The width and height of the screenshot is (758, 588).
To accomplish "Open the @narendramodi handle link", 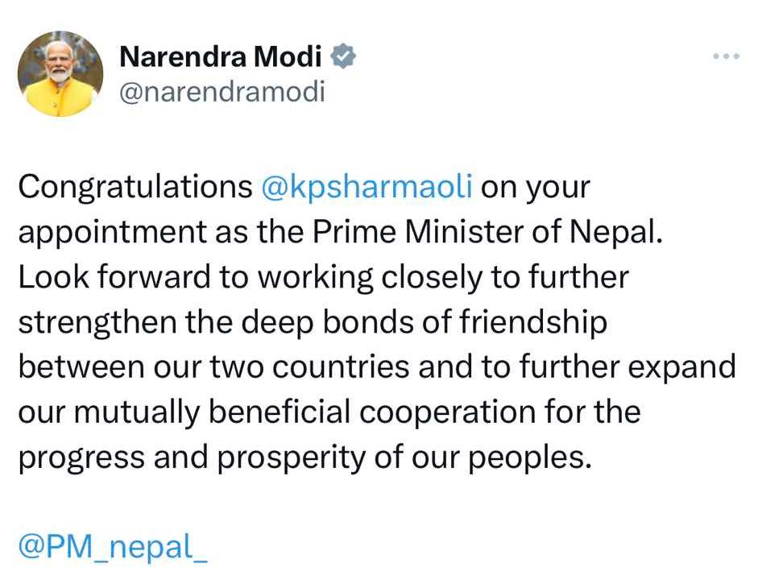I will point(222,91).
